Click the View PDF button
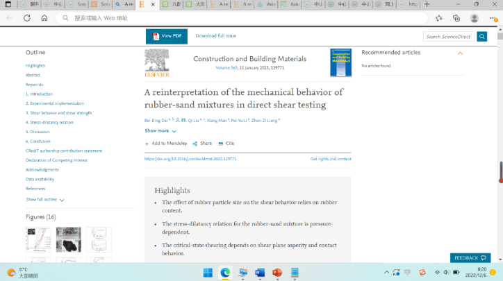This screenshot has width=503, height=281. [x=167, y=36]
